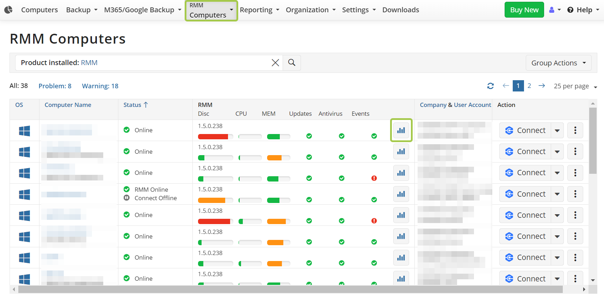Expand Connect dropdown arrow in third row
Screen dimensions: 604x299
click(x=557, y=173)
